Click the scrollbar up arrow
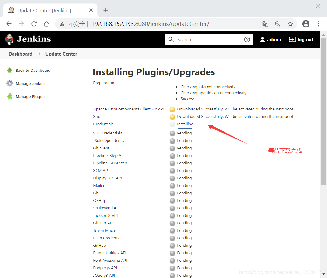Viewport: 327px width, 278px height. coord(324,35)
